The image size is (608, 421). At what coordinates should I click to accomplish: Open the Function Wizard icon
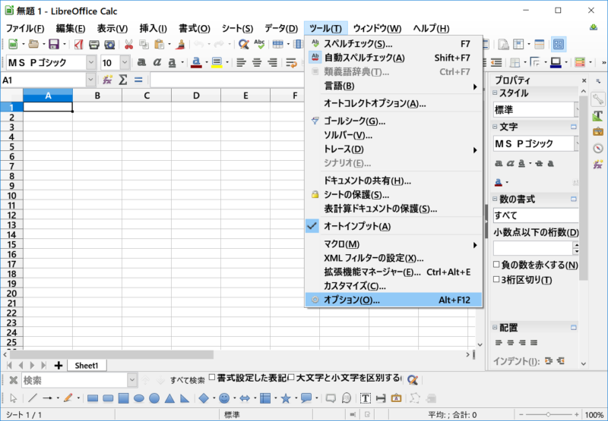[x=108, y=80]
